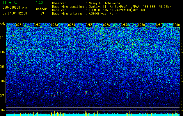Click the 0.6 frequency axis label
This screenshot has width=183, height=116.
(3, 110)
